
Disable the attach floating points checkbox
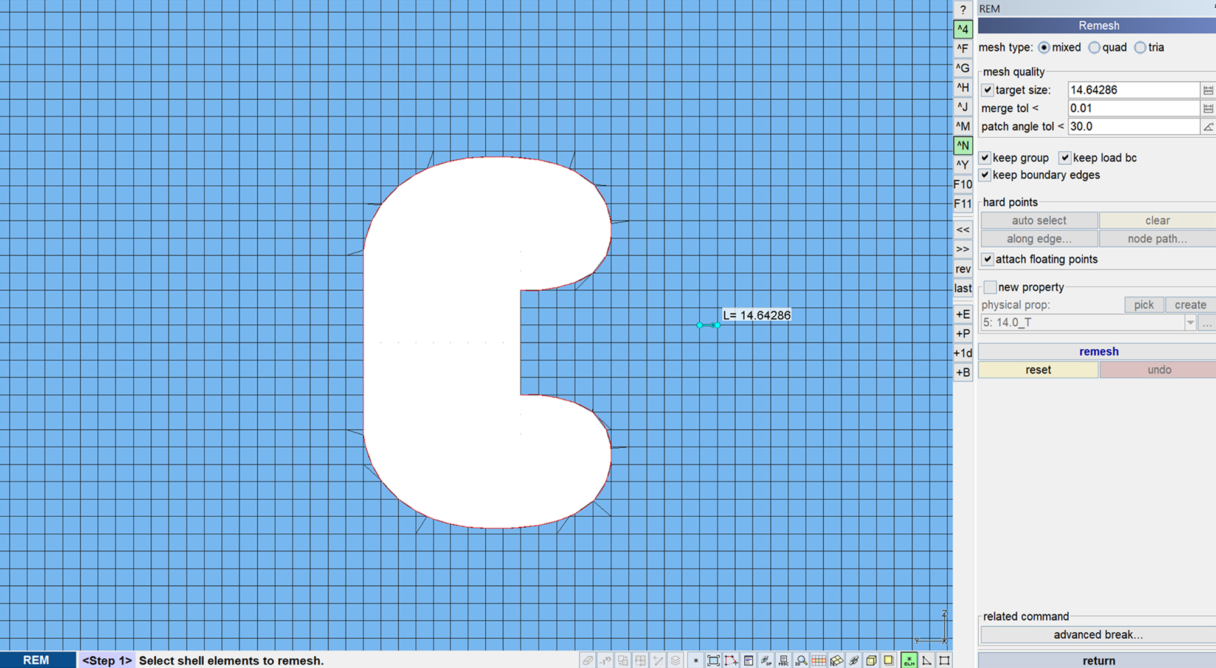click(987, 259)
